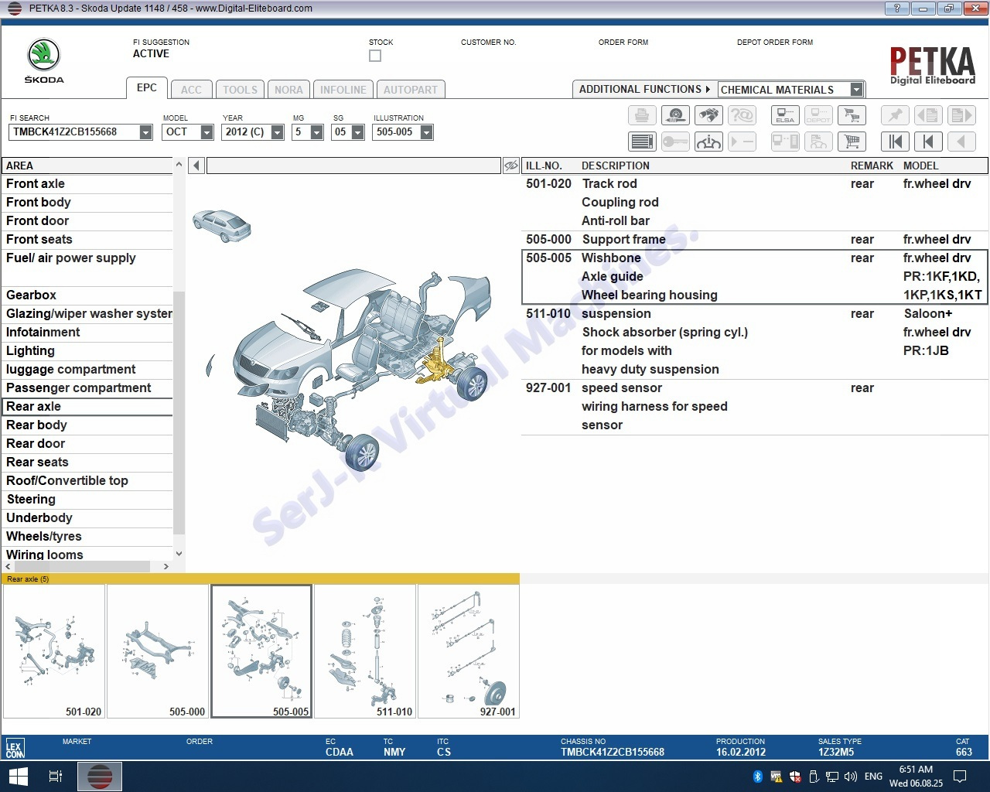This screenshot has width=990, height=792.
Task: Expand the YEAR dropdown 2012 (C)
Action: coord(278,132)
